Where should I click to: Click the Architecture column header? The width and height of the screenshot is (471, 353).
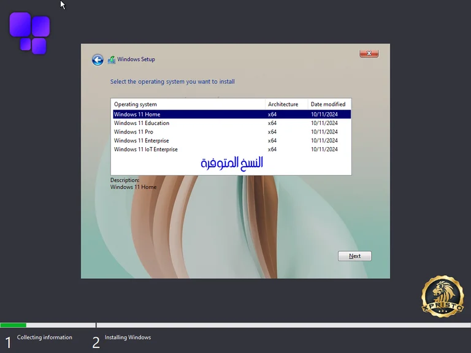(x=286, y=104)
